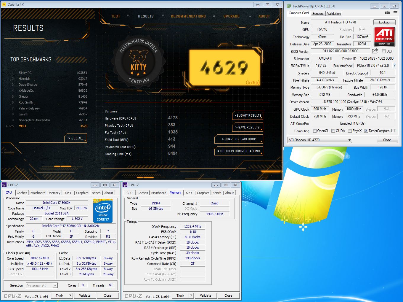Switch to the Sensors tab in GPU-Z

(x=318, y=14)
